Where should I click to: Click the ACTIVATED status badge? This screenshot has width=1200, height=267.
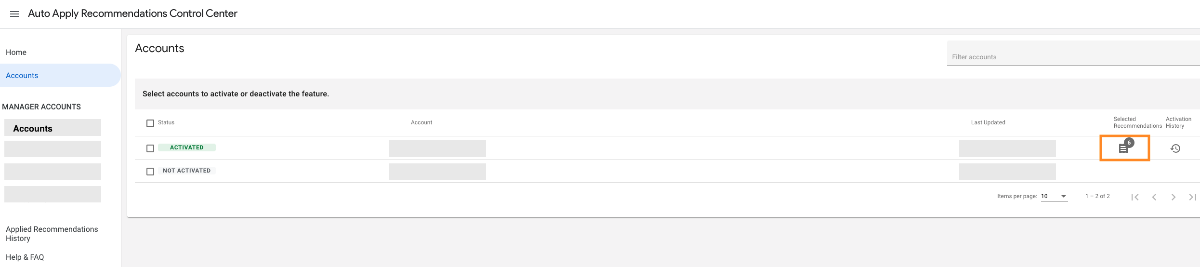tap(187, 147)
